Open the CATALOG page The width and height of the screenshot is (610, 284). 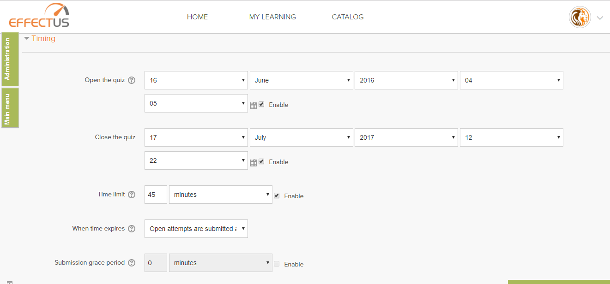347,17
